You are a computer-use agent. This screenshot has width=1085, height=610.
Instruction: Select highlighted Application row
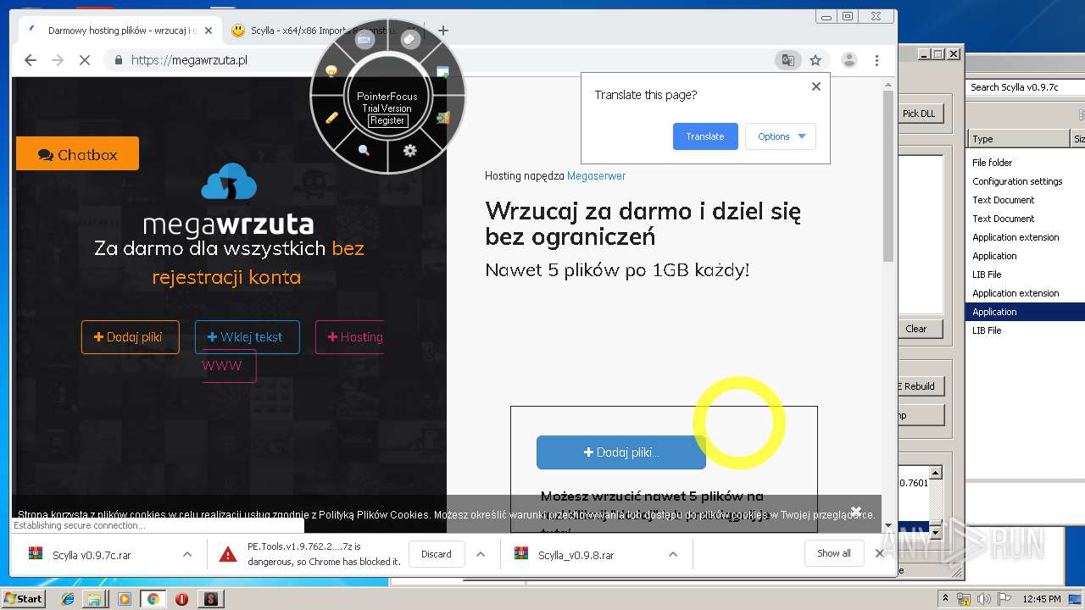1025,312
